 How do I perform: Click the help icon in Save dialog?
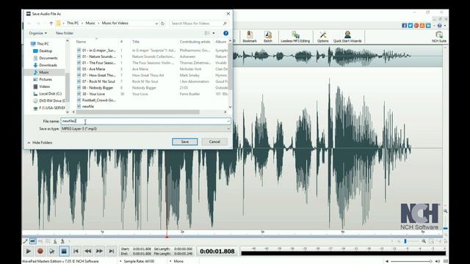pos(225,33)
